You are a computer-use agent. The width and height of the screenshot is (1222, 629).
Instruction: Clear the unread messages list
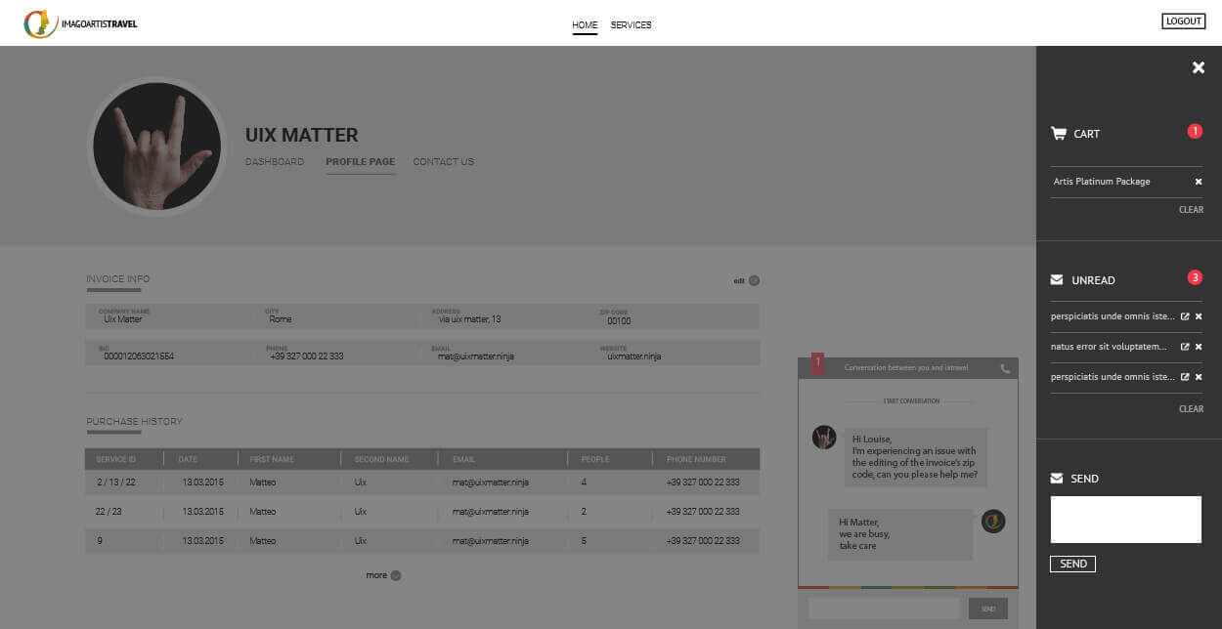click(x=1191, y=409)
